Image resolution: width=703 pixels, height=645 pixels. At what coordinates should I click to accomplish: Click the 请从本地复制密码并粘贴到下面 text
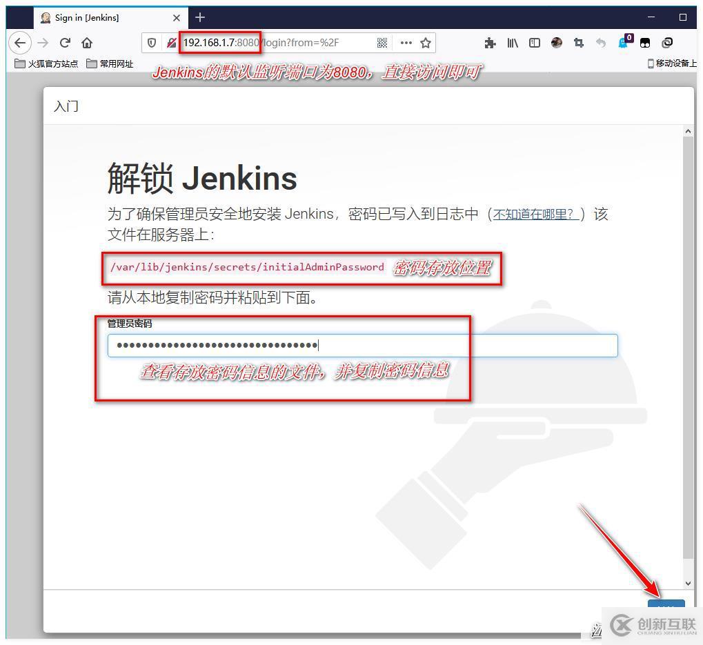pos(212,297)
